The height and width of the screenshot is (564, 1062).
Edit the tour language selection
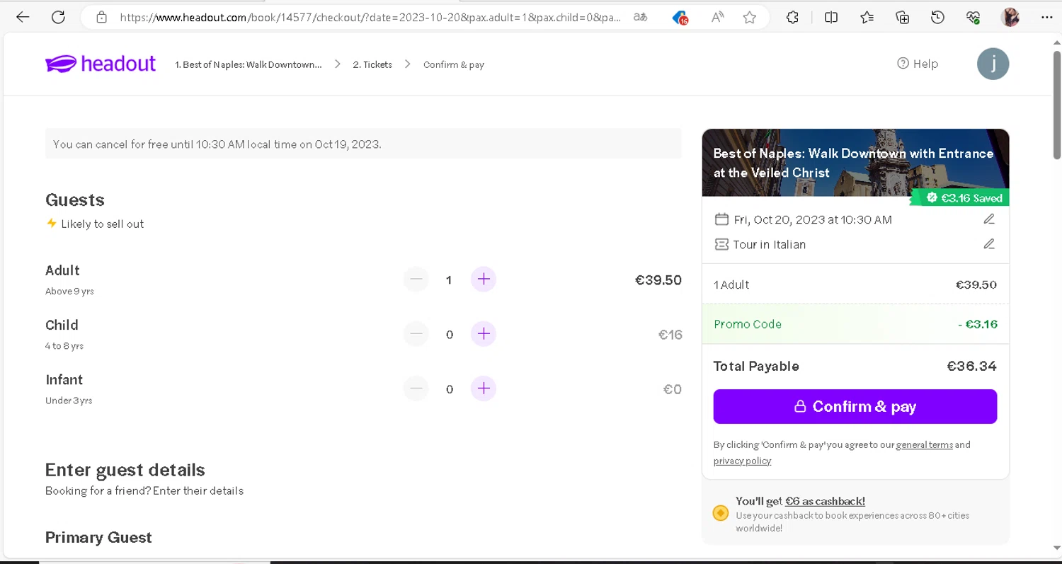pyautogui.click(x=989, y=244)
